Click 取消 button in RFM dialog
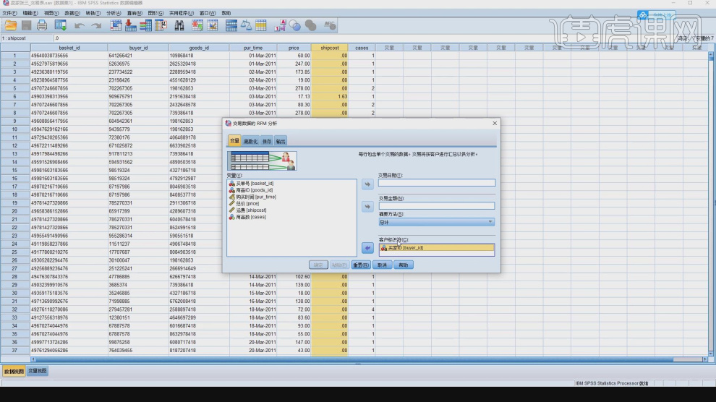 [382, 265]
